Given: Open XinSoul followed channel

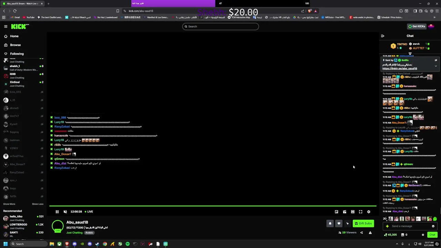Looking at the screenshot, I should coord(23,84).
